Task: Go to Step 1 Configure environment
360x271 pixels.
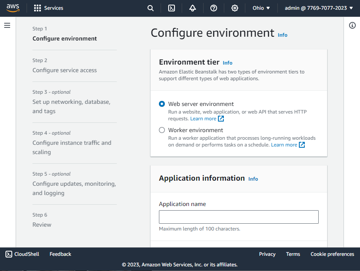Action: (64, 38)
